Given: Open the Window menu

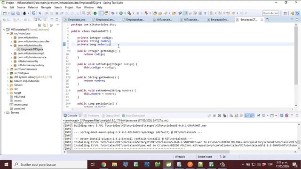Looking at the screenshot, I should [x=89, y=8].
